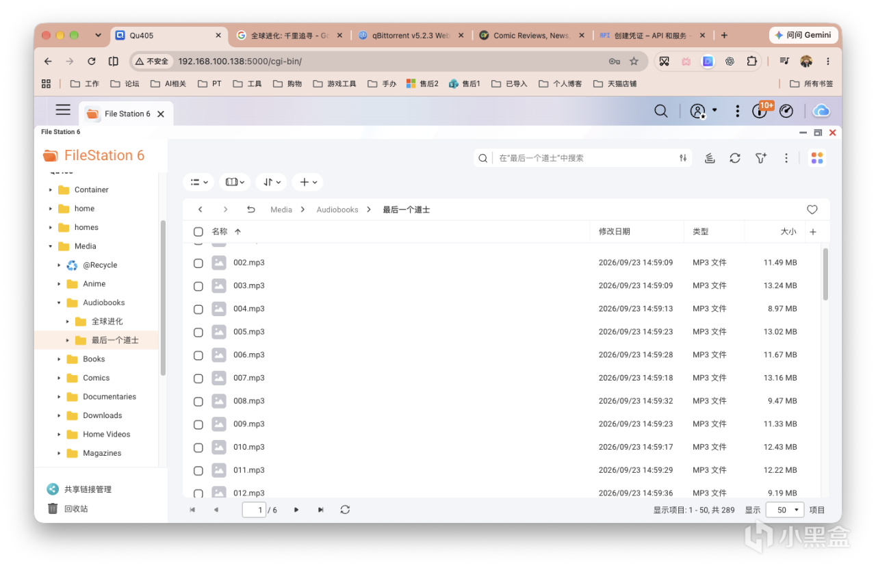Click the Media breadcrumb link
876x568 pixels.
[281, 210]
